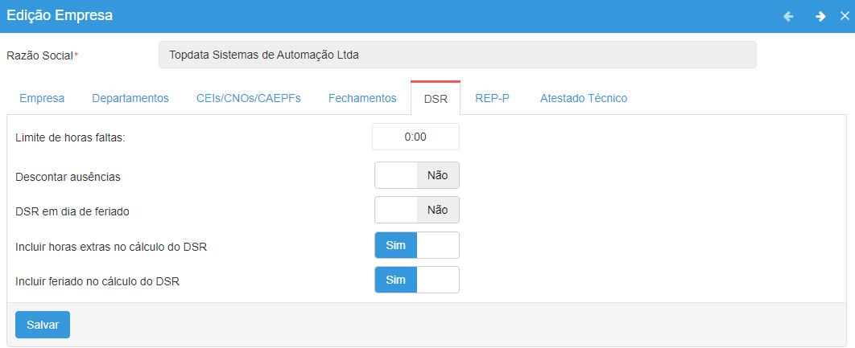Click the Limite de horas faltas label

click(x=71, y=137)
